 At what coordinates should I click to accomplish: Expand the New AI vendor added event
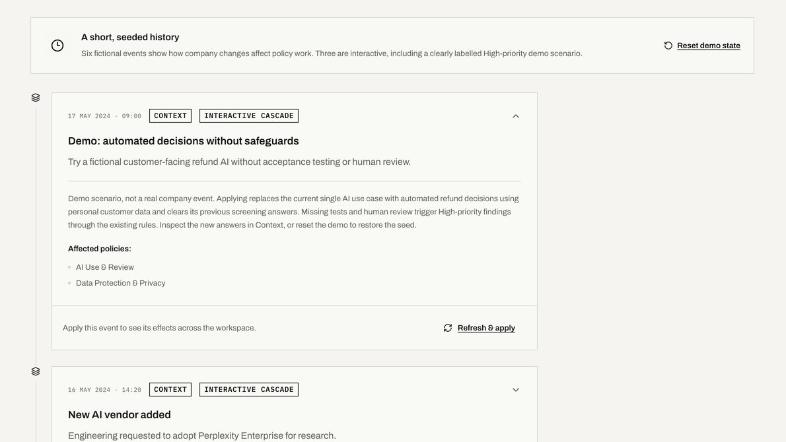[516, 390]
